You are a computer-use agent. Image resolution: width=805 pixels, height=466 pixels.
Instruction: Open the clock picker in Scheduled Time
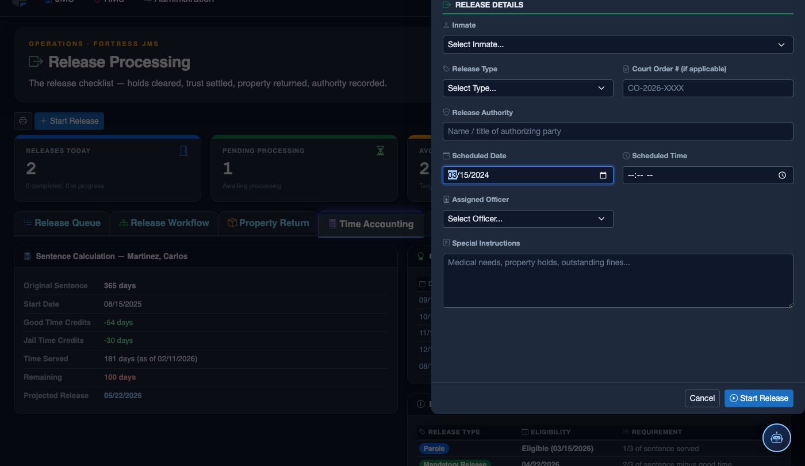click(x=782, y=175)
